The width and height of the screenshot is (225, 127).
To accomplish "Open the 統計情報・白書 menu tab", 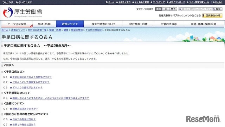I will pos(138,24).
